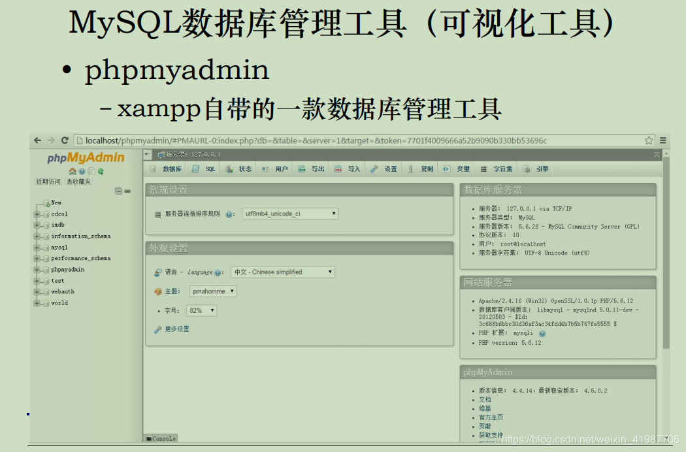Click the documentation page icon under logo
Screen dimensions: 686x452
pos(91,171)
